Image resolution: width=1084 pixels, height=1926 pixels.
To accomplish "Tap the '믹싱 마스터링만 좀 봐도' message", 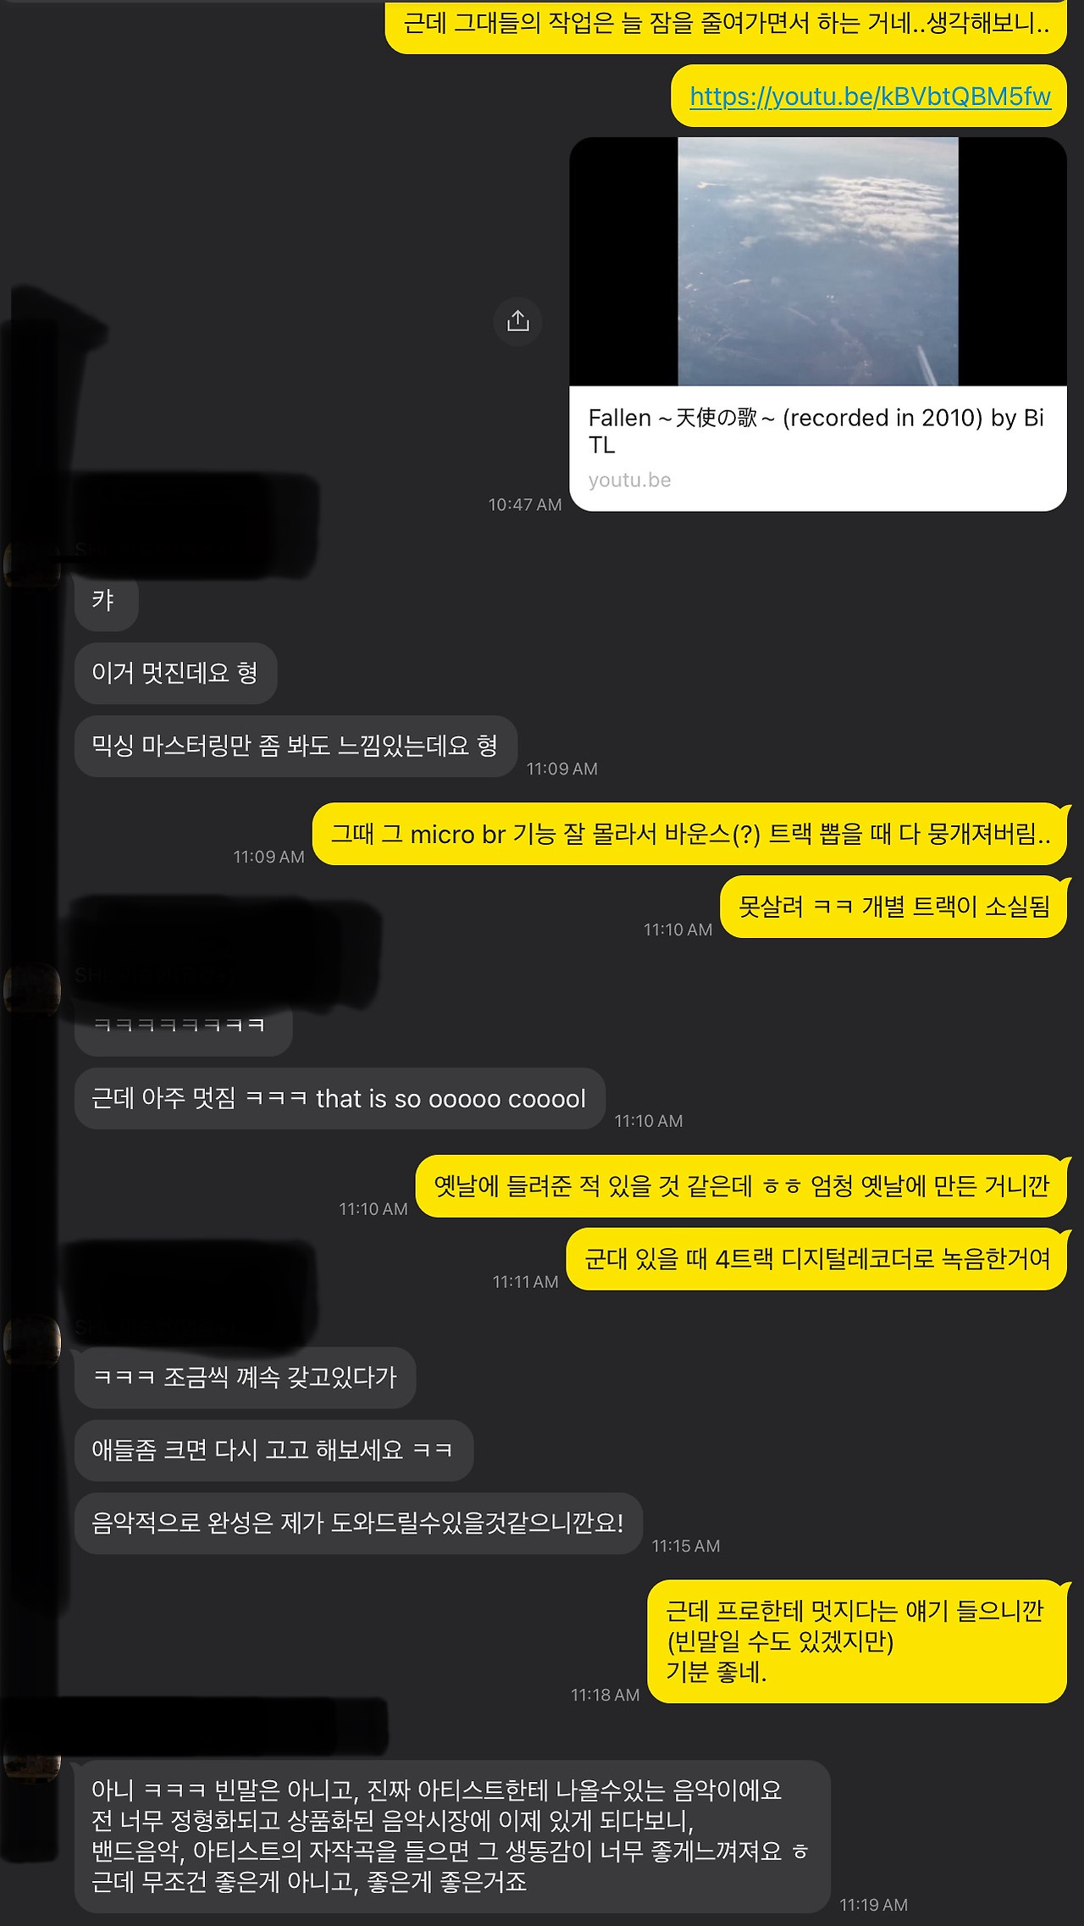I will point(296,747).
